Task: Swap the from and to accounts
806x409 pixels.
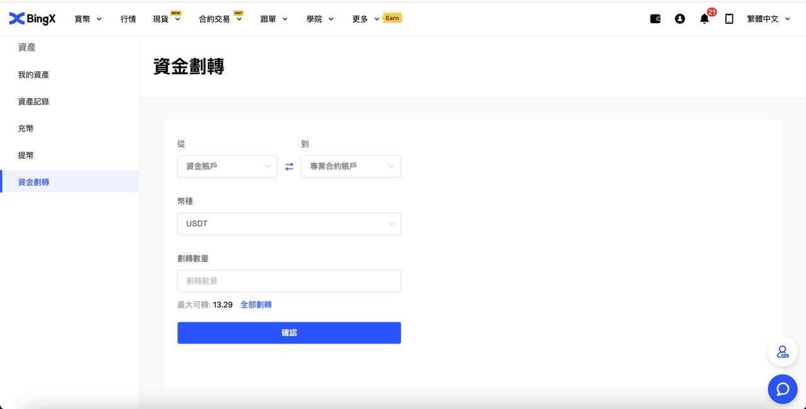Action: pos(289,167)
